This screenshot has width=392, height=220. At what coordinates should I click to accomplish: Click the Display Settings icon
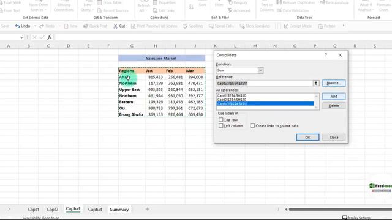344,218
